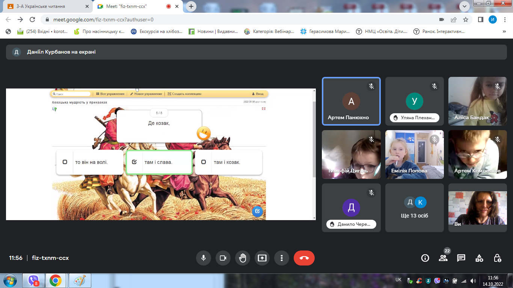This screenshot has height=288, width=513.
Task: Raise hand in the meeting
Action: 243,258
